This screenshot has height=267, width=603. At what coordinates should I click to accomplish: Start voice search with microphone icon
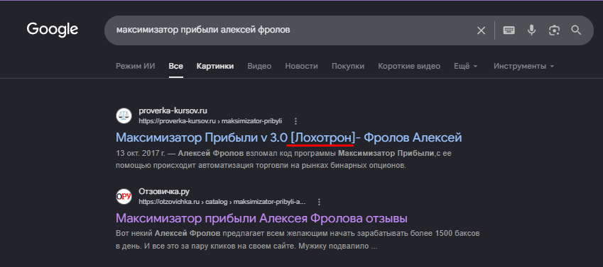pos(531,30)
